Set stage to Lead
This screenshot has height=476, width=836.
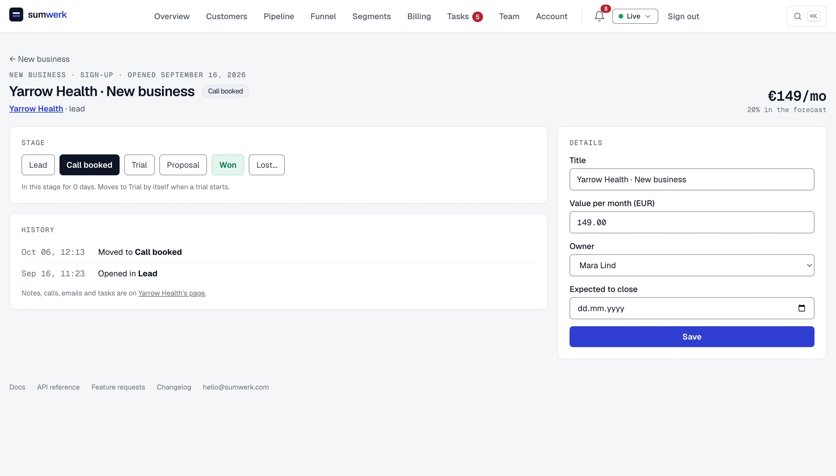point(38,165)
